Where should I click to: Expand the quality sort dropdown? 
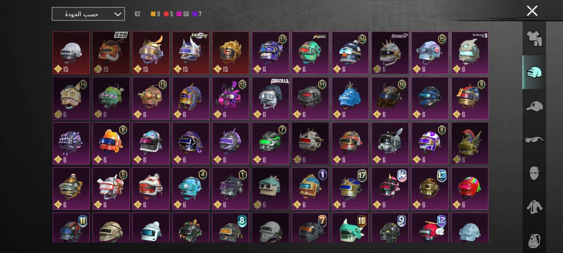(88, 14)
